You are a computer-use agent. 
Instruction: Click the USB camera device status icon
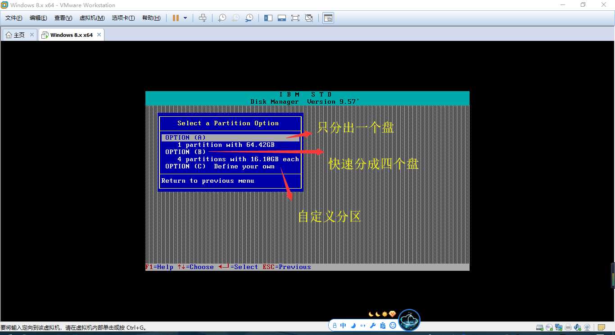587,327
